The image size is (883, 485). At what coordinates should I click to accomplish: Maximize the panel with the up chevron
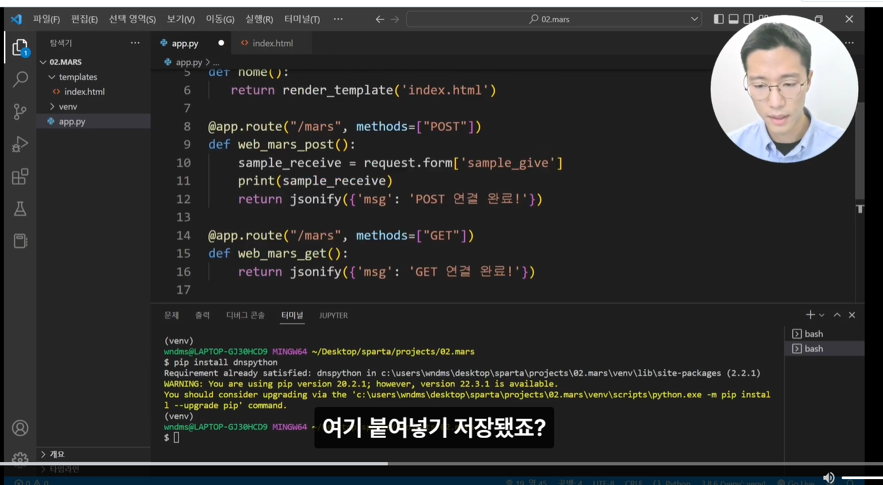(837, 315)
